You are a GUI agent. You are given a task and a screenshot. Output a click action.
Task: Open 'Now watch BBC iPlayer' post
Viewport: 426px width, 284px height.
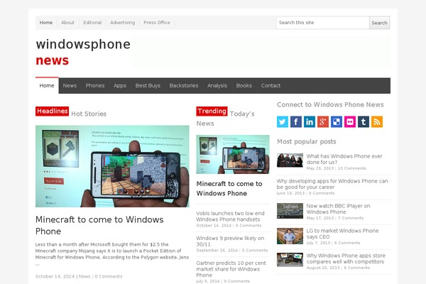(338, 209)
